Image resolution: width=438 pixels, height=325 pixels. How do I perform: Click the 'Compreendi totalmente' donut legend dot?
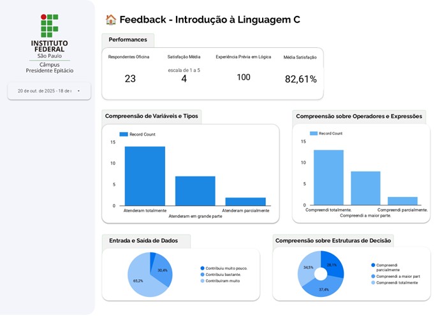tap(373, 283)
